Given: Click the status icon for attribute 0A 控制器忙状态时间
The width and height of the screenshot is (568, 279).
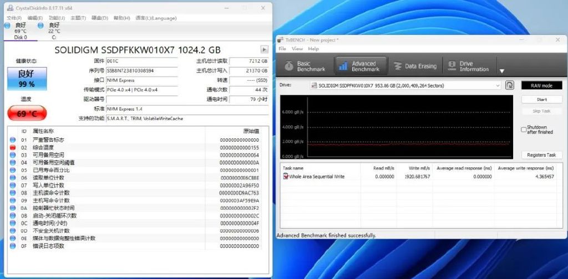Looking at the screenshot, I should click(13, 208).
